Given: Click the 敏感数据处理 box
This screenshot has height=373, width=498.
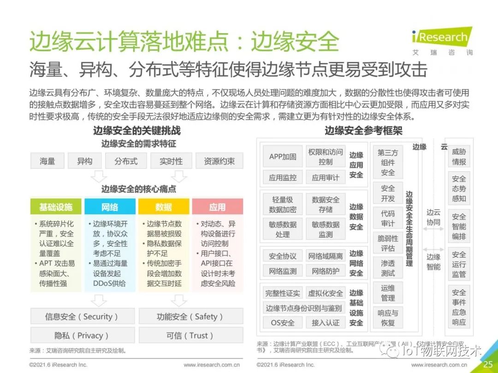Looking at the screenshot, I should tap(283, 229).
